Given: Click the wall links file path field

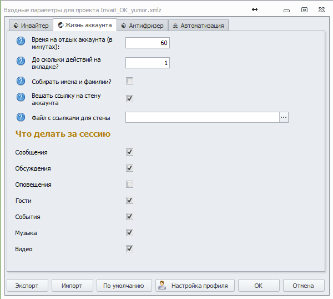Looking at the screenshot, I should [x=202, y=117].
